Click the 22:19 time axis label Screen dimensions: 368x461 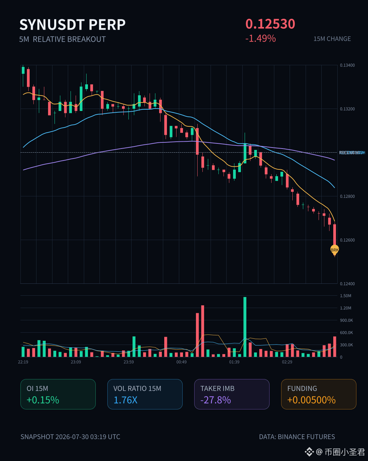click(x=23, y=362)
